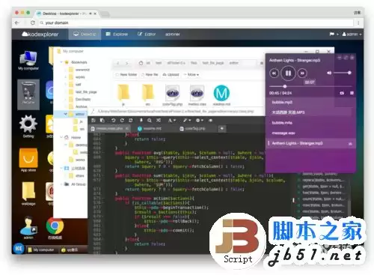Open the Recycle bin on the desktop
Image resolution: width=374 pixels, height=275 pixels.
coord(28,94)
